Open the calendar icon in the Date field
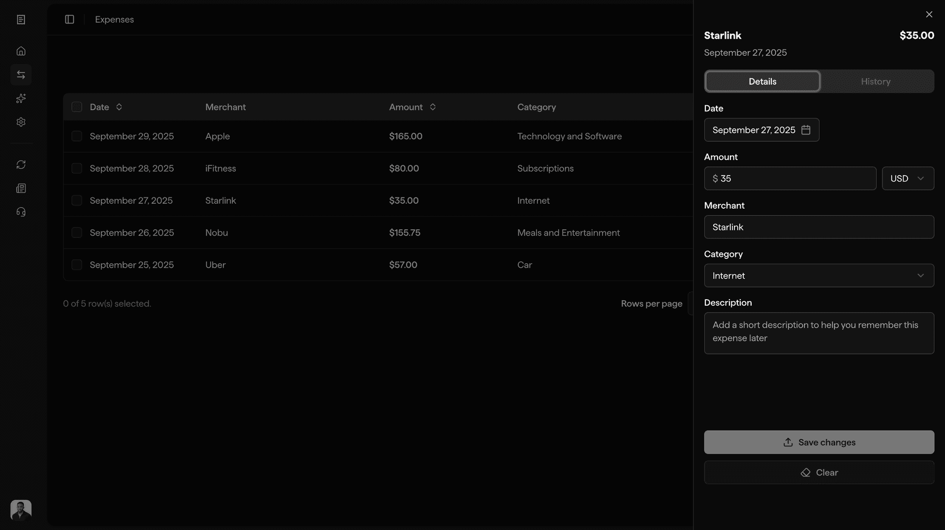 (x=806, y=129)
